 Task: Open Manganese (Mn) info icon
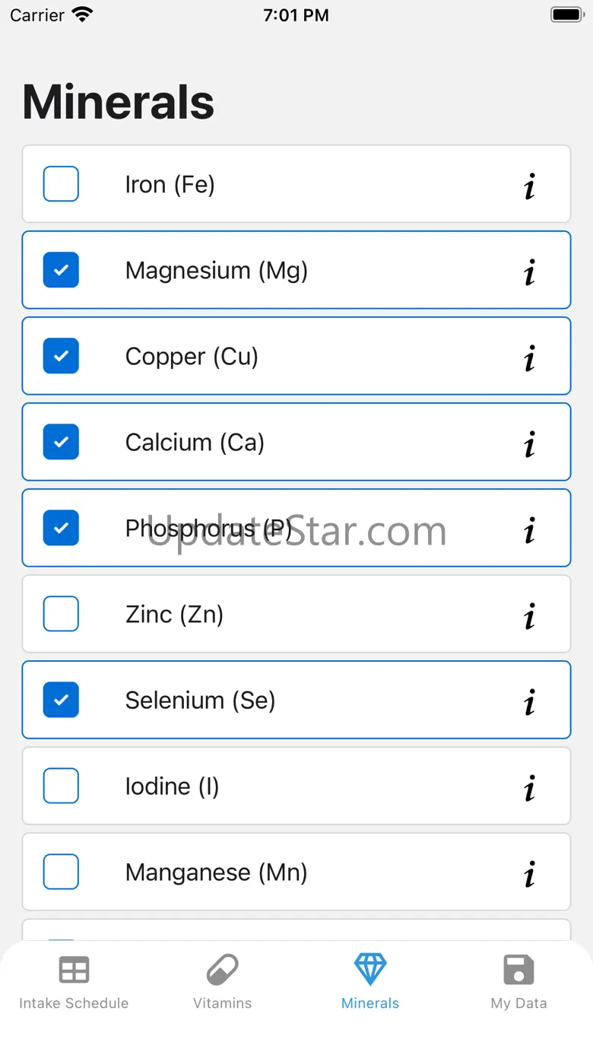(x=530, y=872)
